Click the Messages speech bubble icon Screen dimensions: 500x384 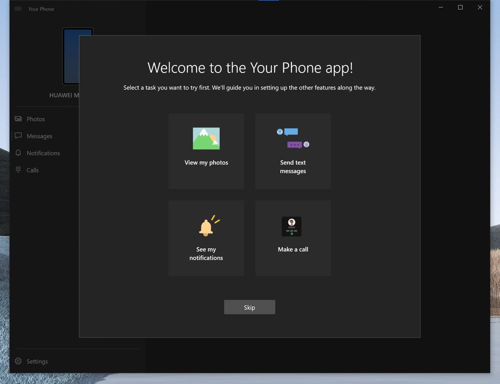18,136
